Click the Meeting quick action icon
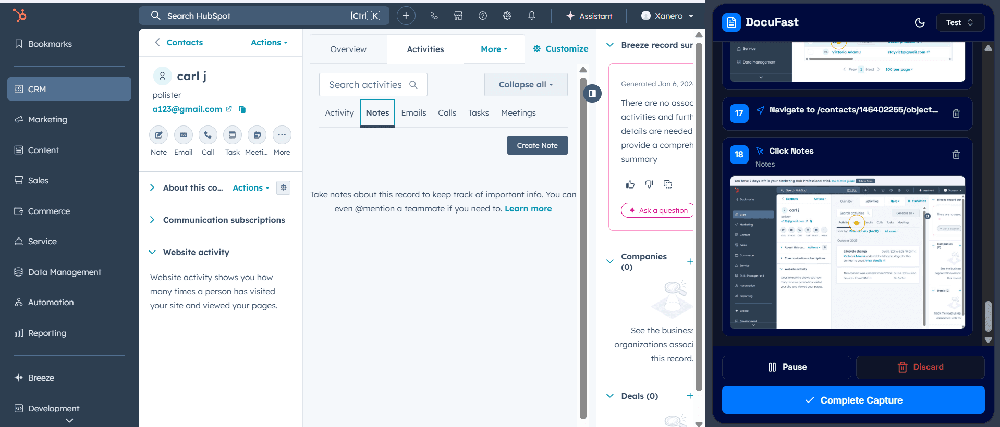 (x=257, y=135)
